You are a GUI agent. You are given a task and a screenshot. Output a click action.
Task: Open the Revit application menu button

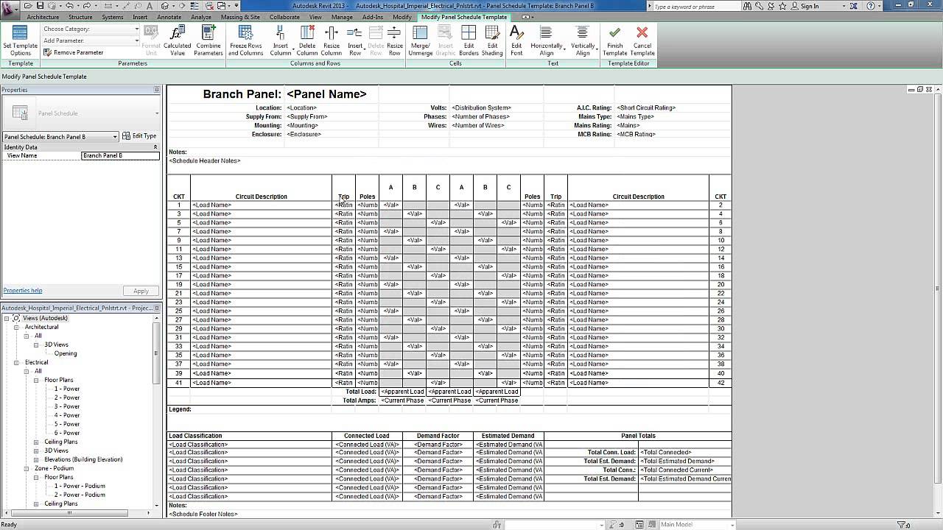coord(10,10)
